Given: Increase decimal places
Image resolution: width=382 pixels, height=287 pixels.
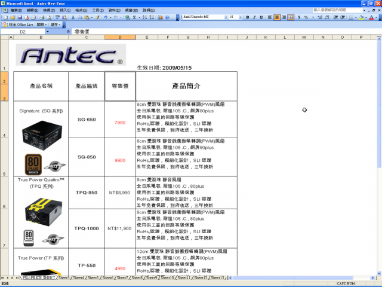Looking at the screenshot, I should (x=320, y=17).
